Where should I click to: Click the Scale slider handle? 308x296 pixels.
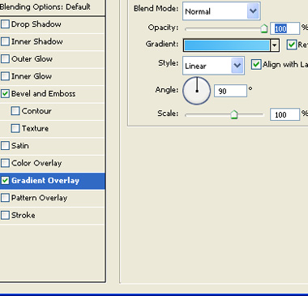point(234,114)
